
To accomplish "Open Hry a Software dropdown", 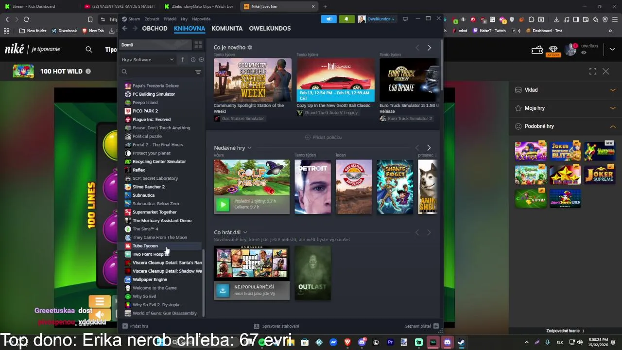I will point(148,59).
